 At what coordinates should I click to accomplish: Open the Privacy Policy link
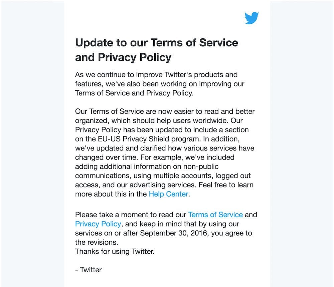[x=98, y=224]
